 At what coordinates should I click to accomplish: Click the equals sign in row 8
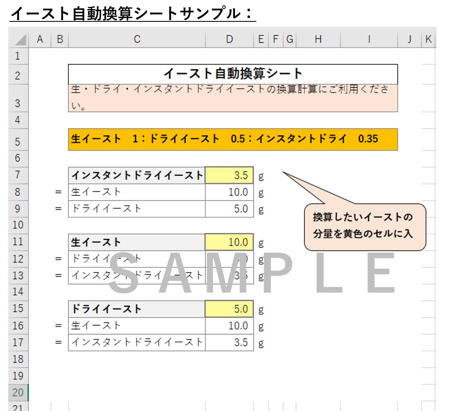58,192
